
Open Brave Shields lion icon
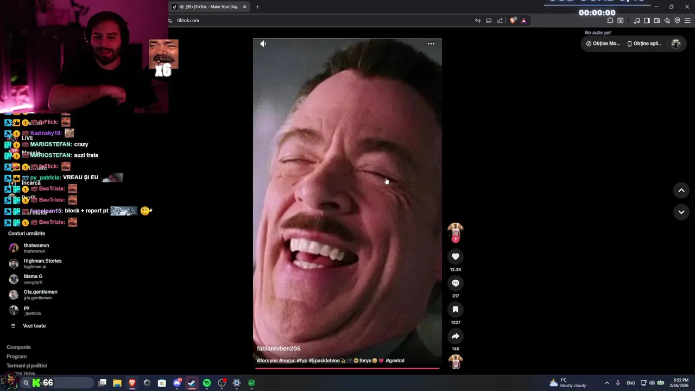(x=513, y=21)
